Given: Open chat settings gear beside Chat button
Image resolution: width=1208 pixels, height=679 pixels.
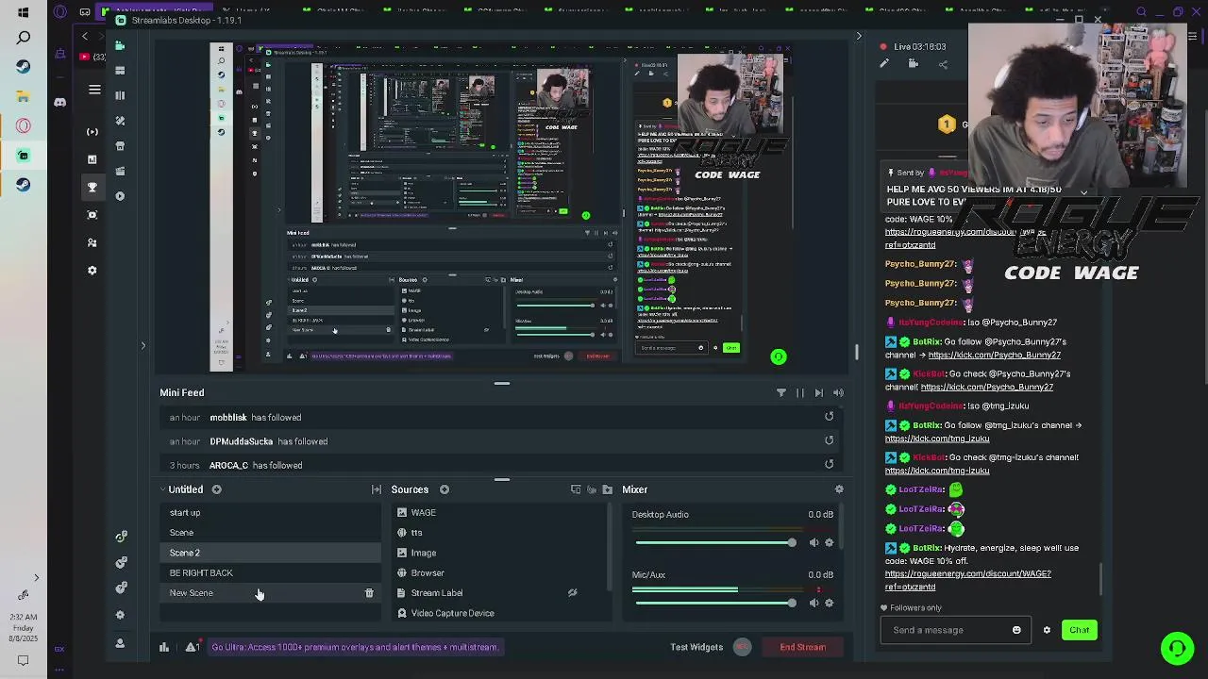Looking at the screenshot, I should point(1047,630).
